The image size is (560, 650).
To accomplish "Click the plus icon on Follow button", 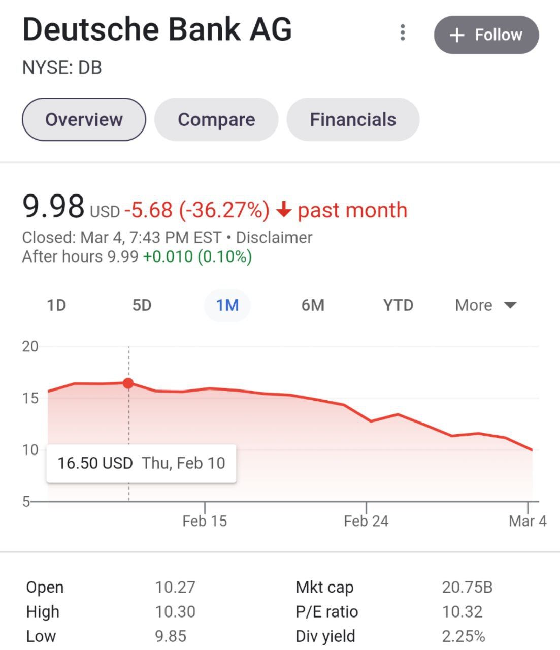I will [x=457, y=35].
